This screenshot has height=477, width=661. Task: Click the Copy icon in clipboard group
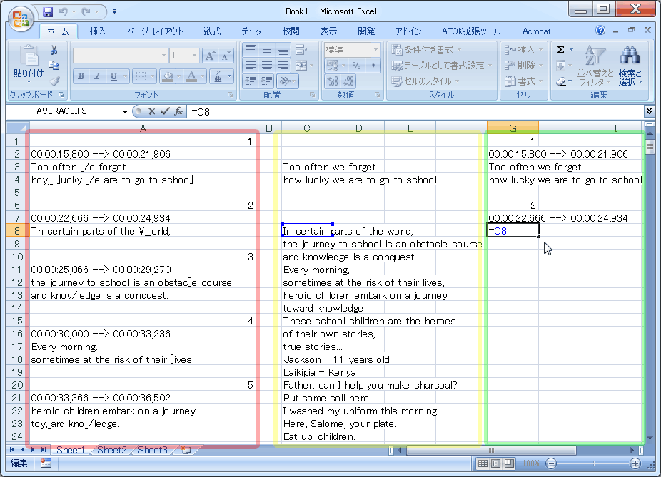54,66
